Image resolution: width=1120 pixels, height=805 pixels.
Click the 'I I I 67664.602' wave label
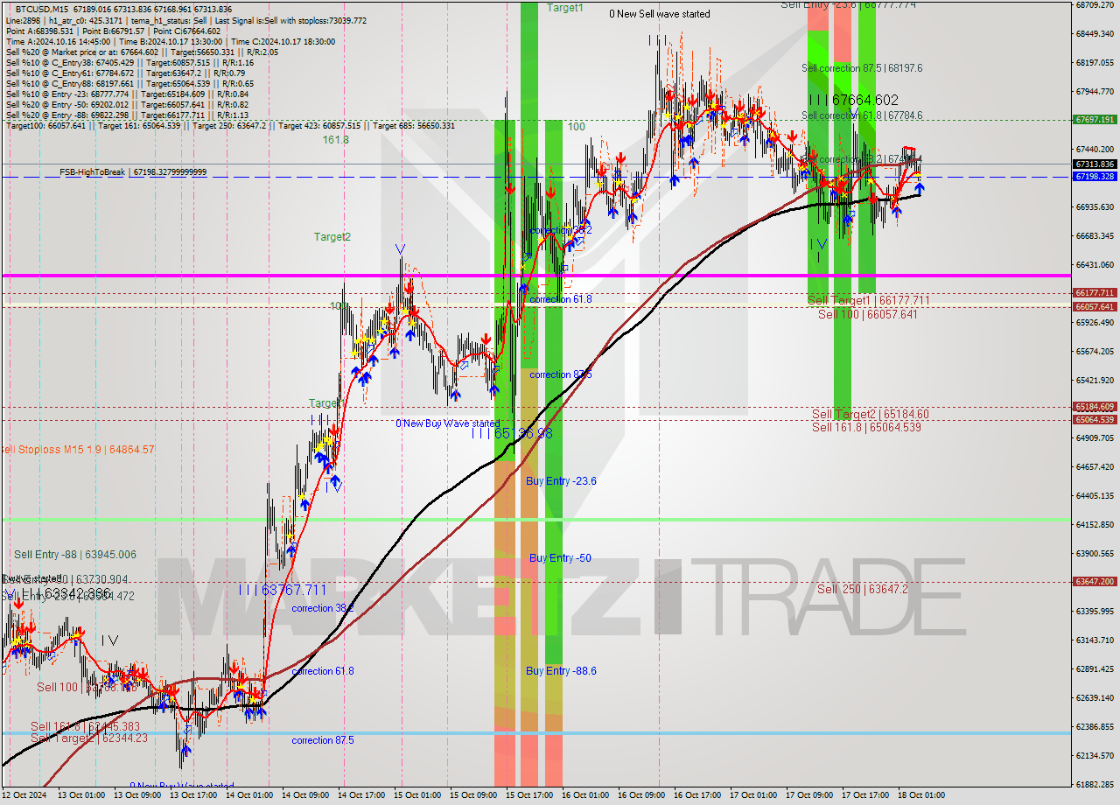(853, 100)
